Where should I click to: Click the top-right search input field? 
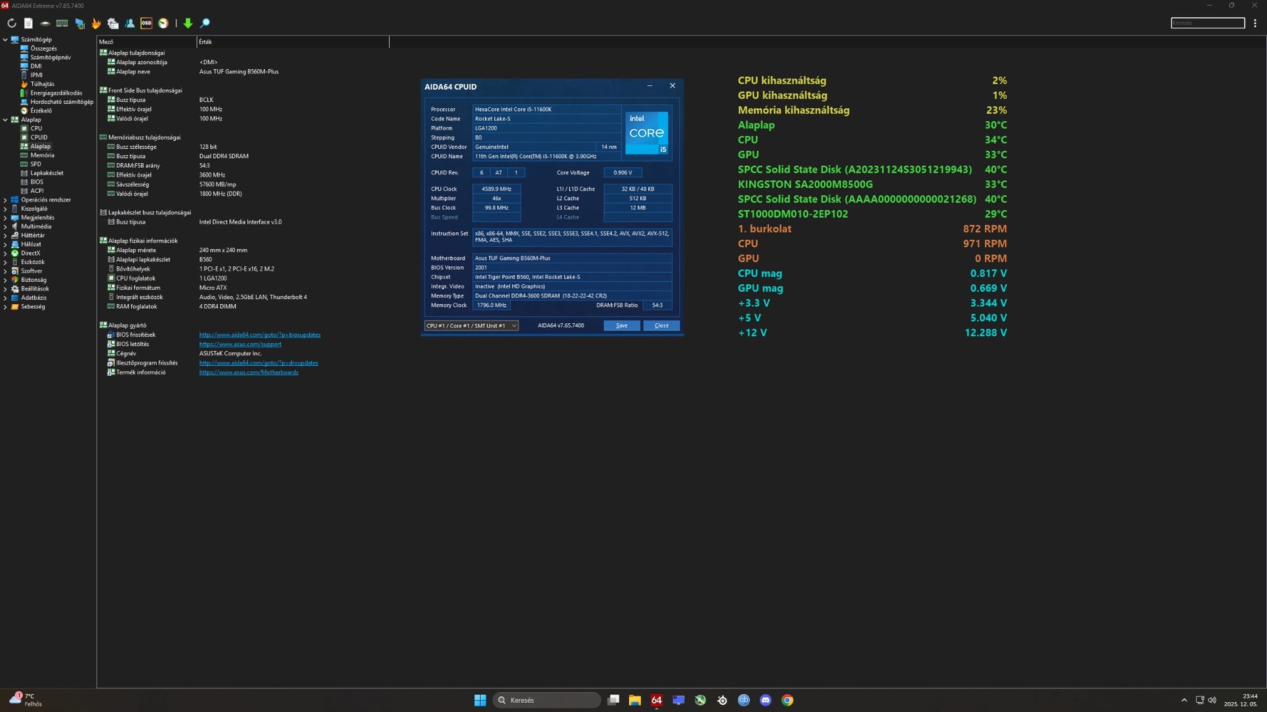point(1207,23)
